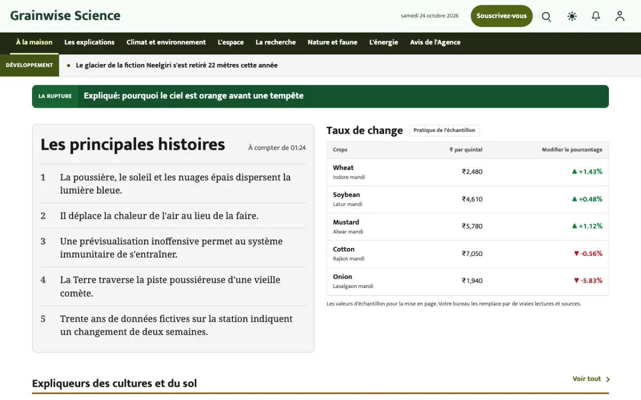This screenshot has width=641, height=400.
Task: Click the ₹ par quintal column header
Action: [x=466, y=150]
